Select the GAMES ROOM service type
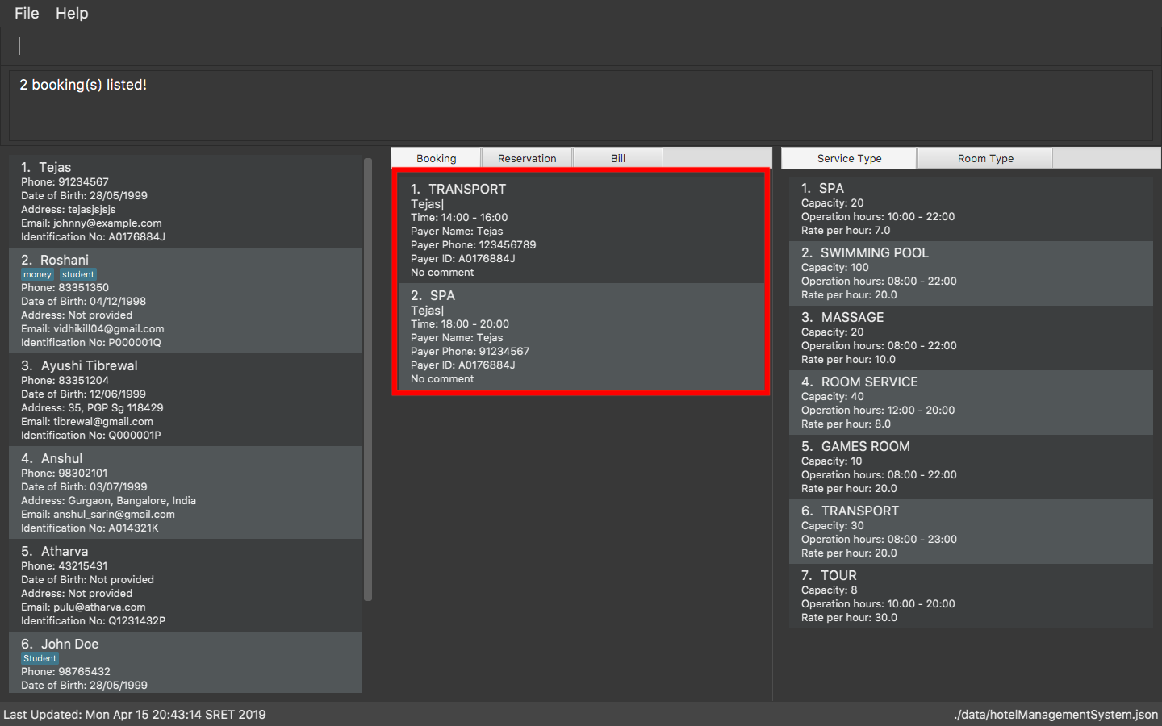1162x726 pixels. click(971, 466)
